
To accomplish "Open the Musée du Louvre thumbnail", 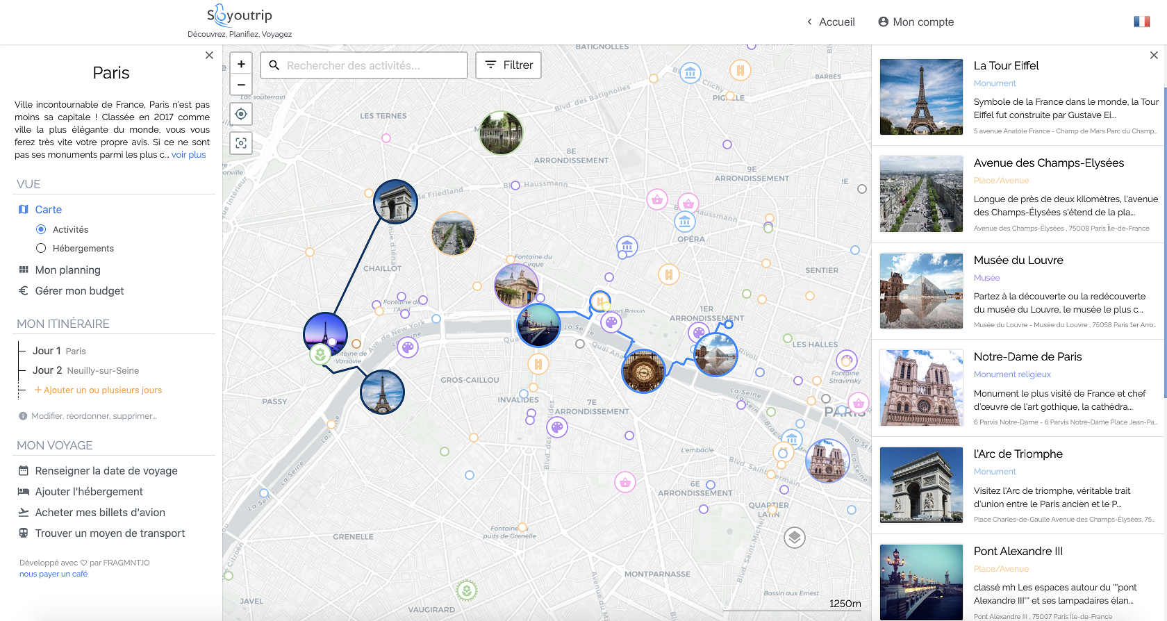I will tap(921, 291).
